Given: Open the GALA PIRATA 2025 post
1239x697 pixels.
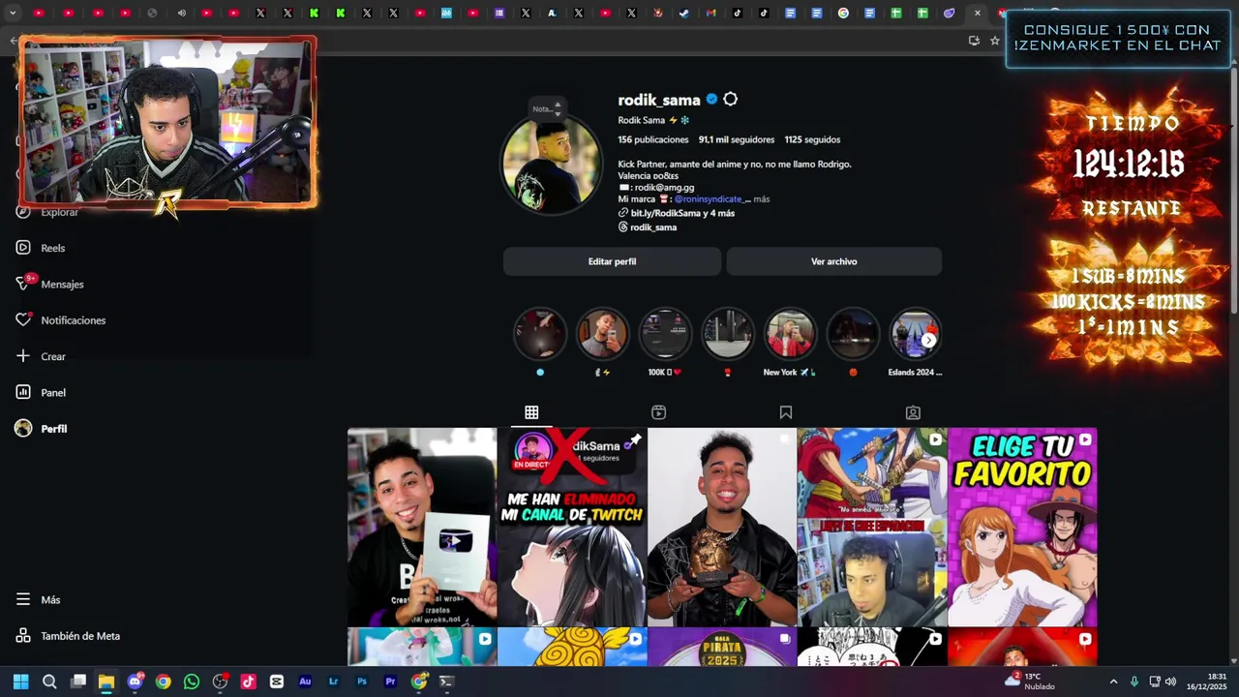Looking at the screenshot, I should [722, 648].
